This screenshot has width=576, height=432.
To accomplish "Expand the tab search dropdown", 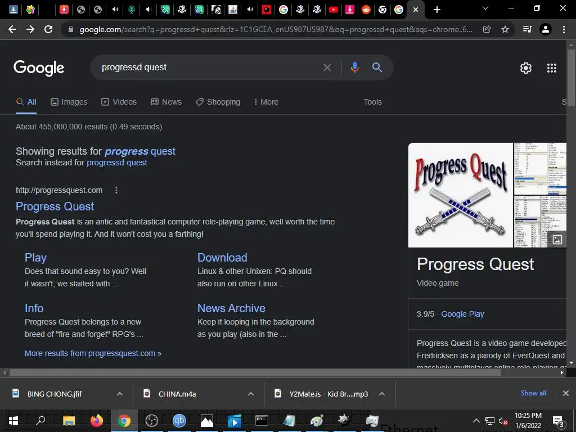I will tap(485, 8).
